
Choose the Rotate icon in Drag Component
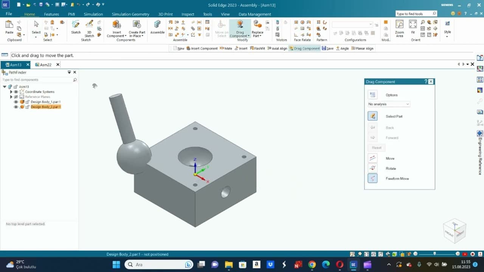pos(372,168)
